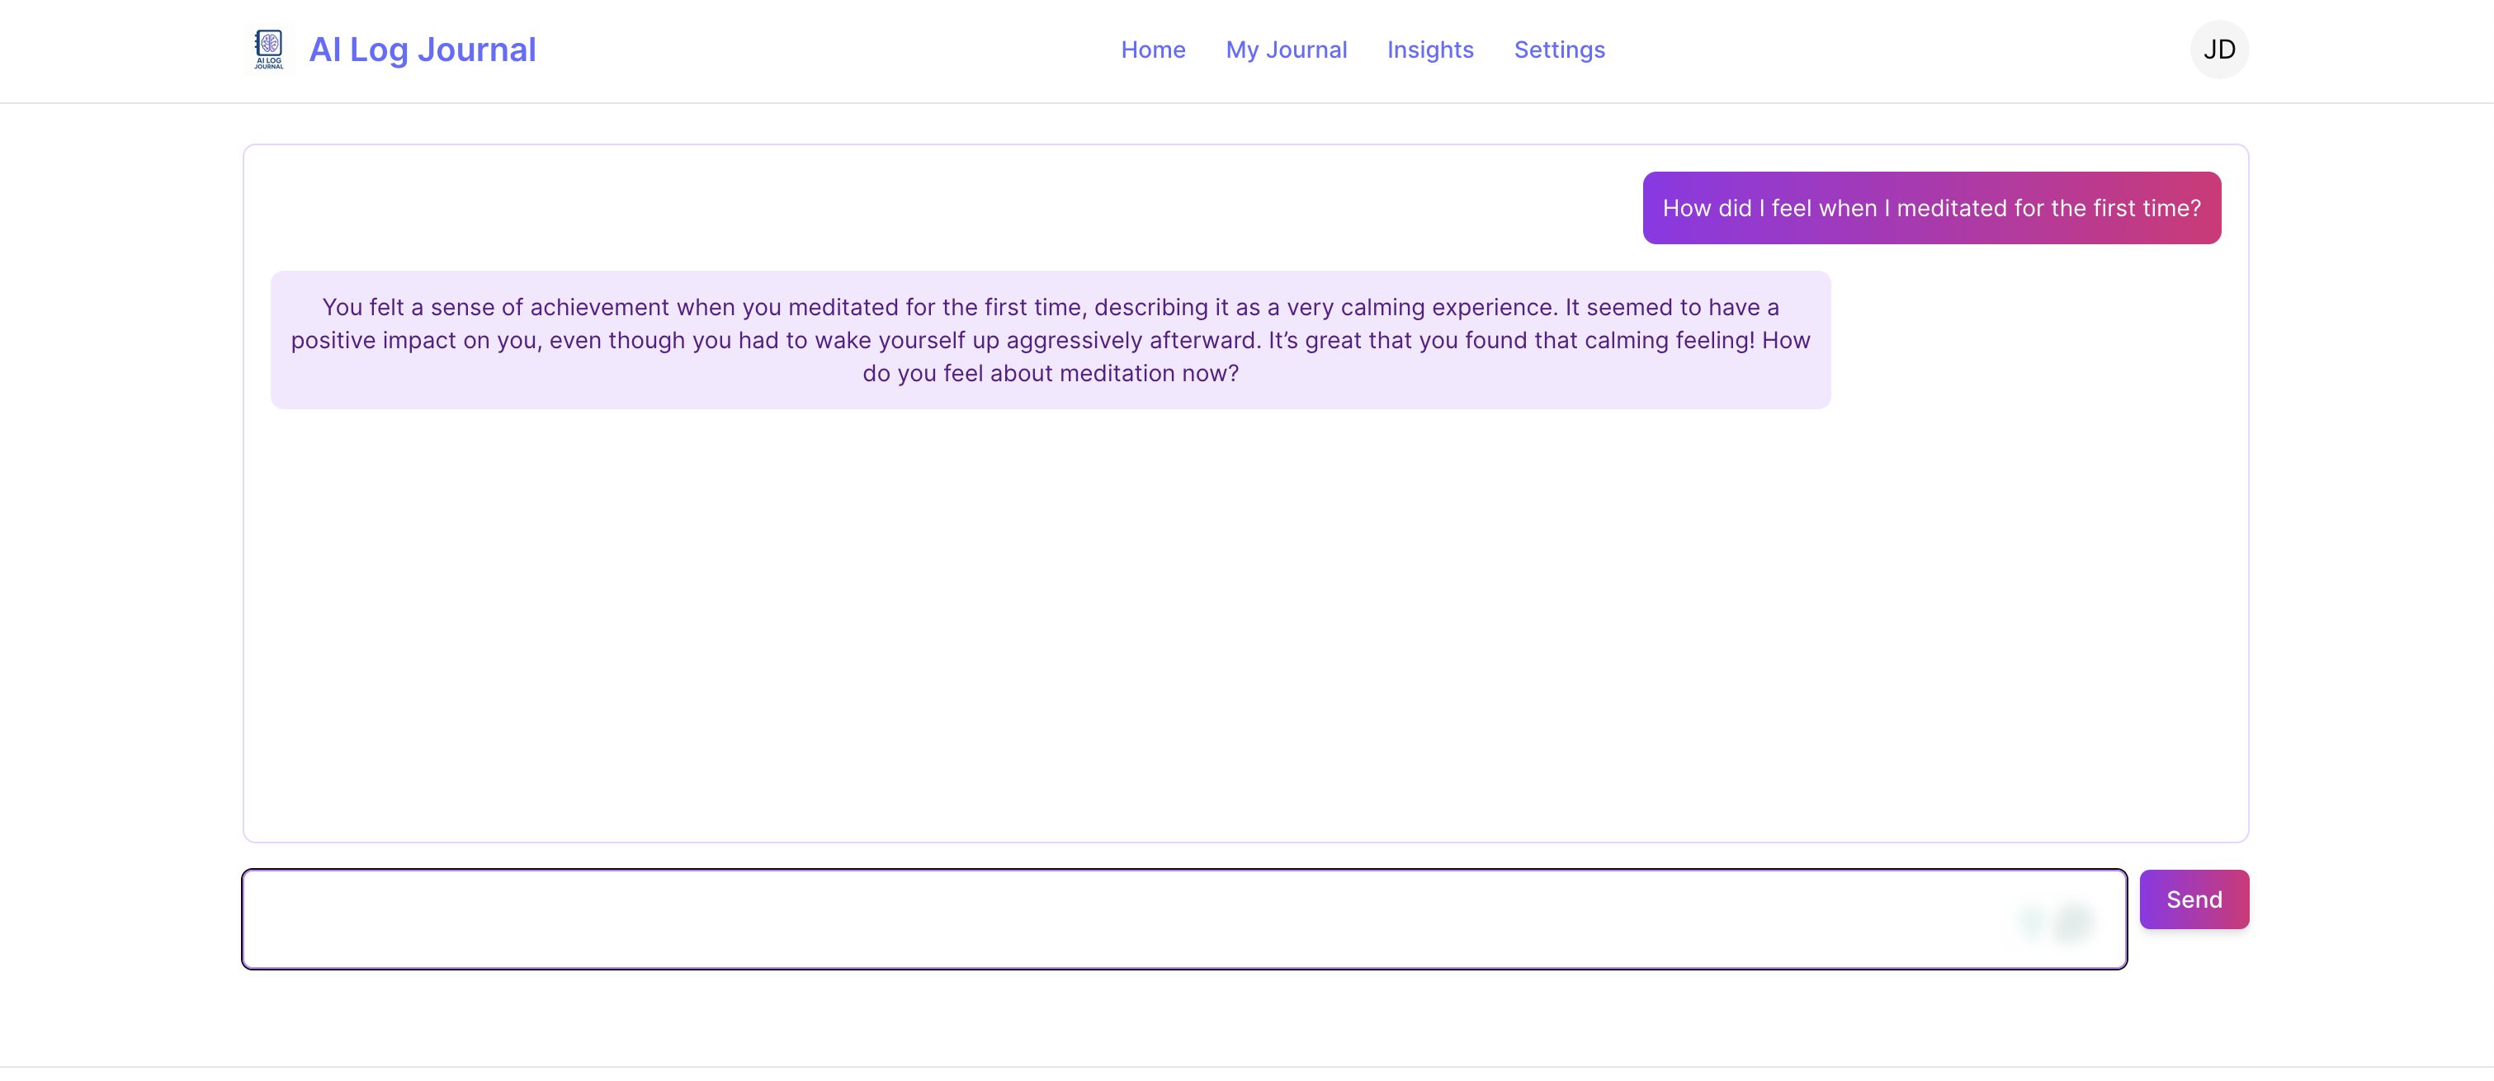
Task: Select the reply starting 'You felt a sense of achievement'
Action: point(1051,340)
